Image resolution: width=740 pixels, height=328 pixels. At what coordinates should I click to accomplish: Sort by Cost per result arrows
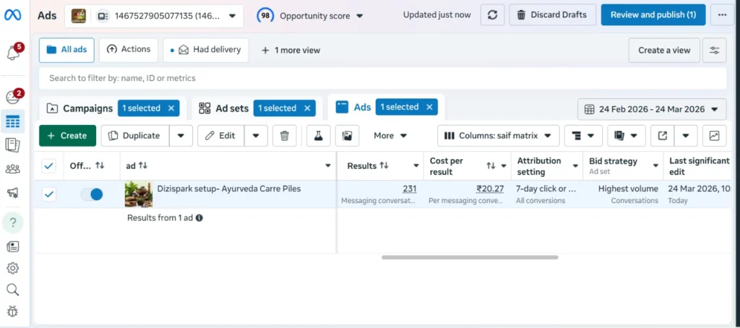[x=491, y=165]
